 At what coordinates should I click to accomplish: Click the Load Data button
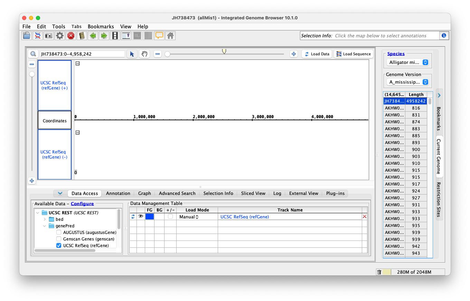click(317, 54)
